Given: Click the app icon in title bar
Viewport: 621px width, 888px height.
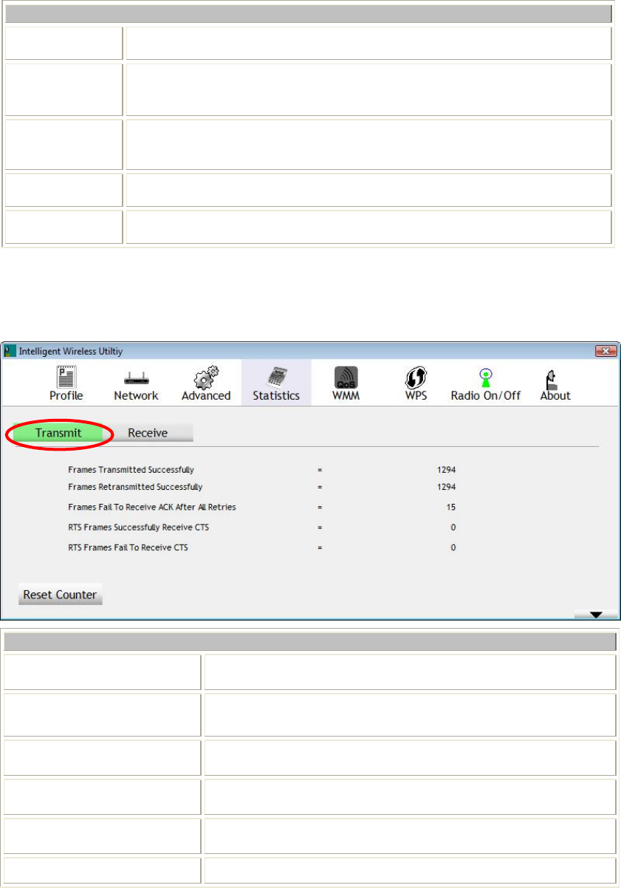Looking at the screenshot, I should click(x=9, y=350).
